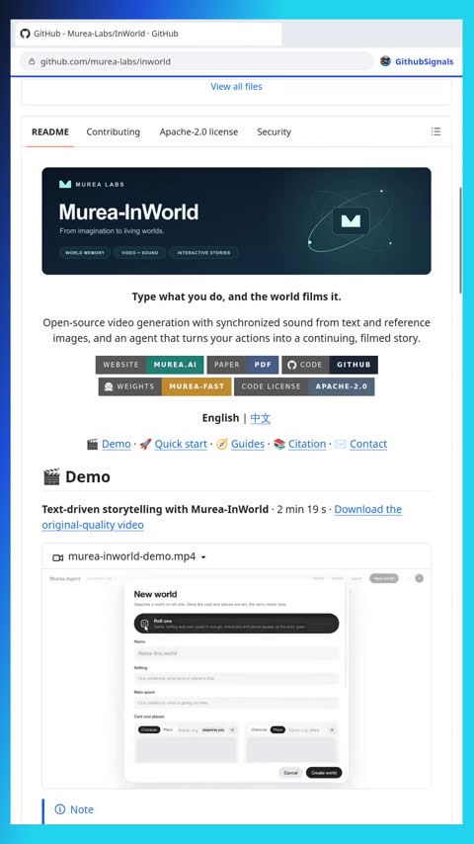Screen dimensions: 474x844
Task: Open the CODE LICENSE APACHE-2.0 badge
Action: pyautogui.click(x=304, y=386)
